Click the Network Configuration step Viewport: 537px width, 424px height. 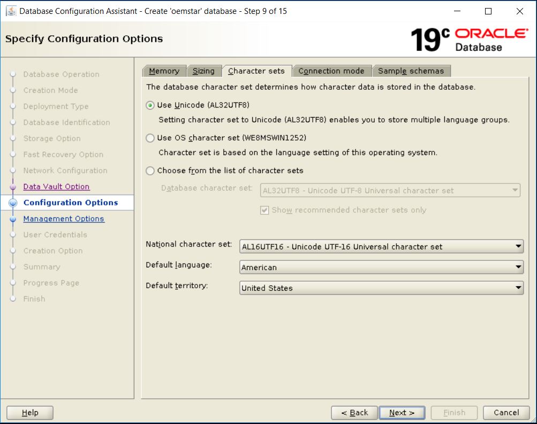click(65, 171)
